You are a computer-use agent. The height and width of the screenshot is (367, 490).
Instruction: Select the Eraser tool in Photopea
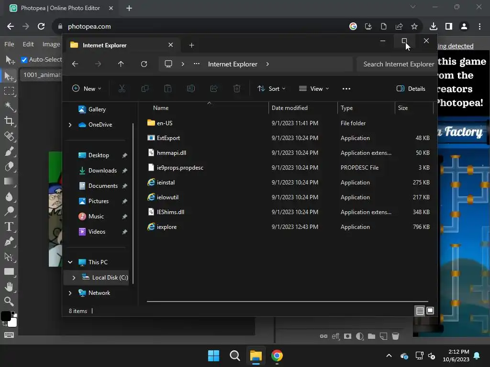tap(10, 166)
